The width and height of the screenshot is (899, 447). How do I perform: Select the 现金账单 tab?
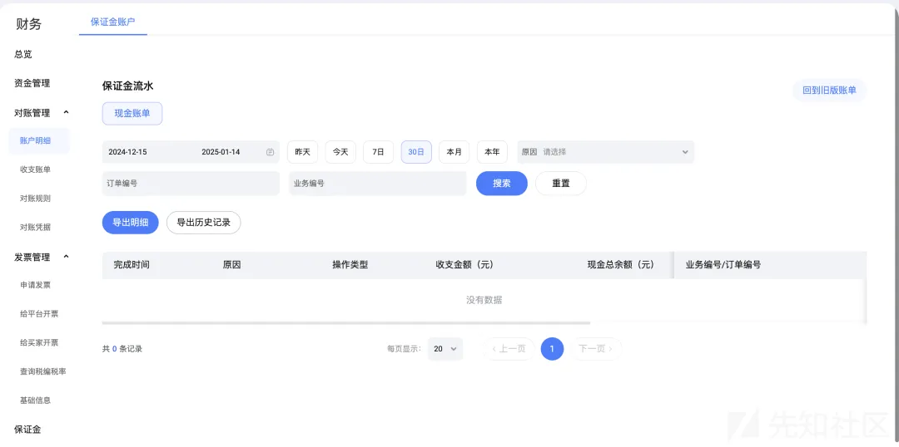pos(132,113)
